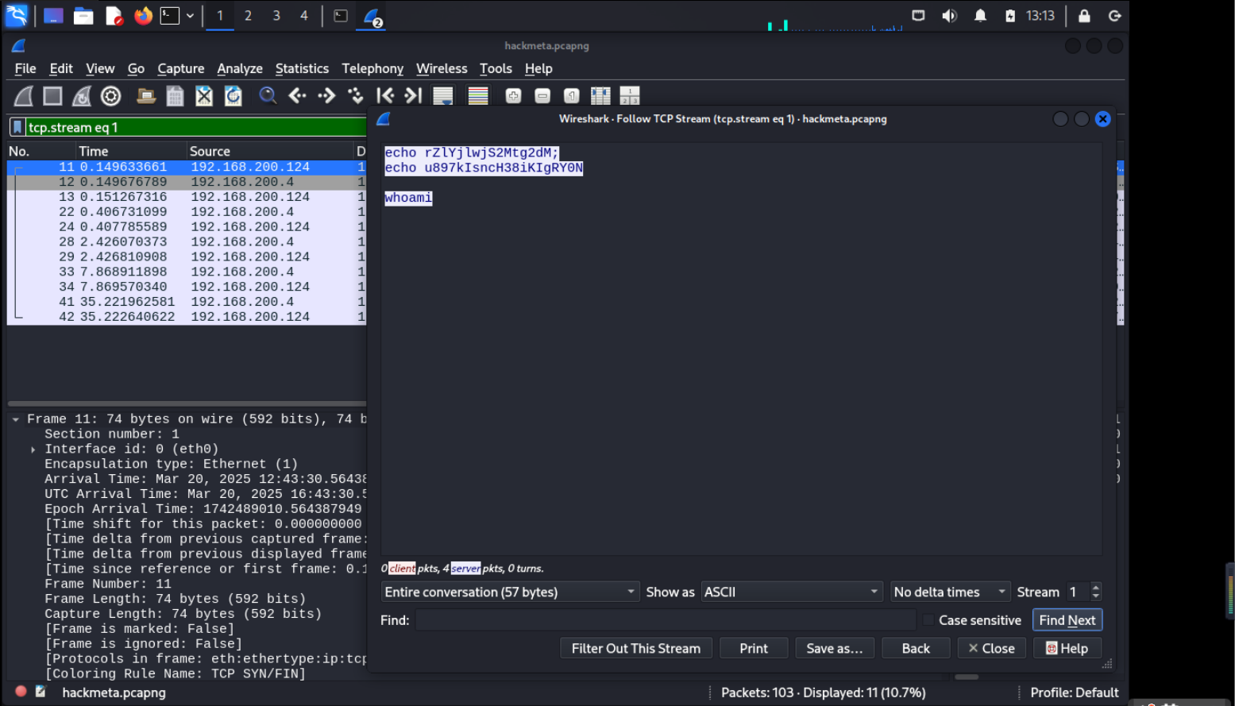Reload this capture file icon

(x=233, y=96)
